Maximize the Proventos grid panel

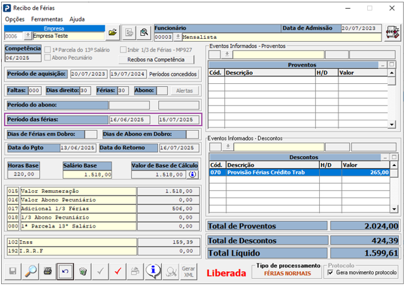tap(391, 64)
